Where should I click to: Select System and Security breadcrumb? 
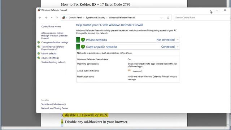(95, 18)
